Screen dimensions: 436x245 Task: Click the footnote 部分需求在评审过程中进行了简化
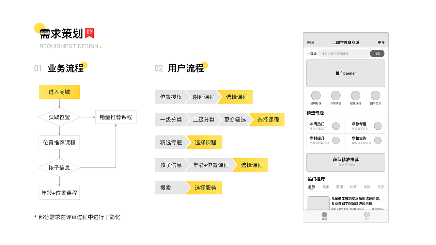point(77,217)
